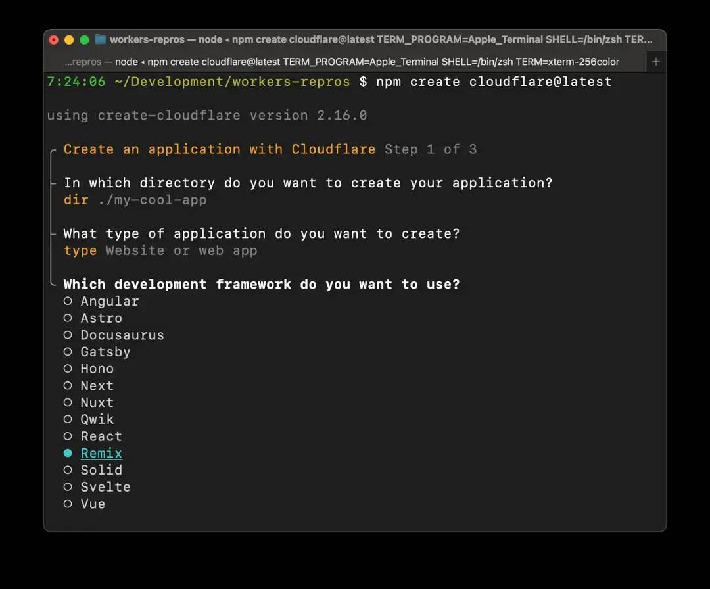Click the folder icon in title bar
The width and height of the screenshot is (710, 589).
[101, 39]
